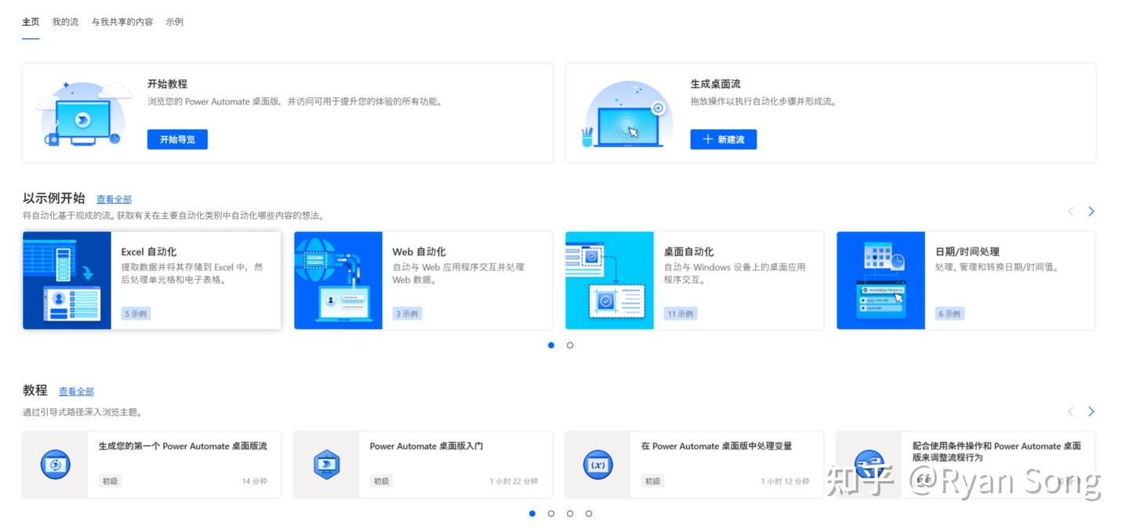Click the 5 示例 badge
The image size is (1129, 532).
point(136,313)
